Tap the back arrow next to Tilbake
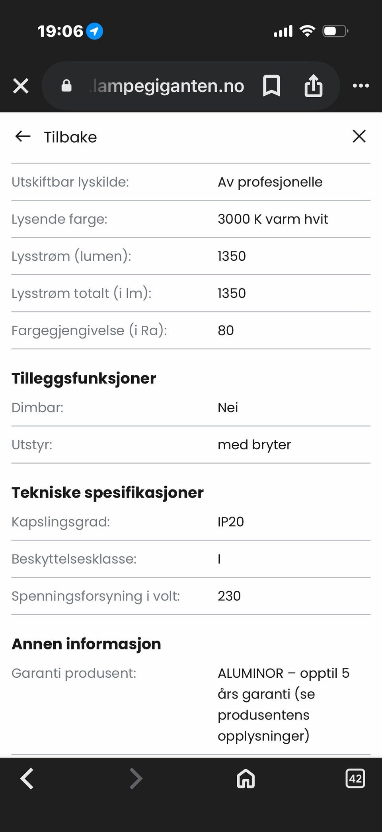This screenshot has width=382, height=832. click(x=23, y=137)
